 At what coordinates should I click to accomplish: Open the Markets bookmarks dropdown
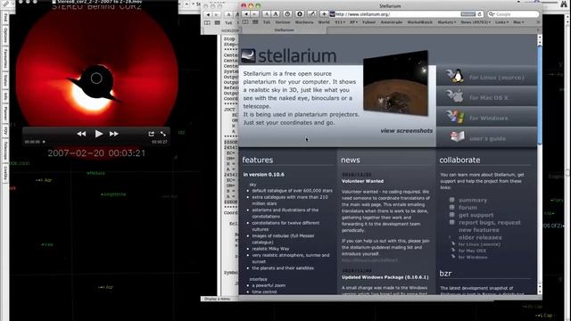(446, 22)
